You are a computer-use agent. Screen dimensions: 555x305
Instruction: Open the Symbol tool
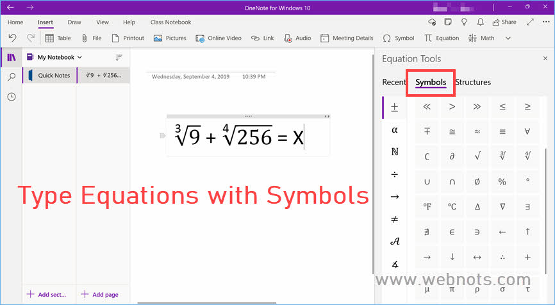tap(399, 38)
